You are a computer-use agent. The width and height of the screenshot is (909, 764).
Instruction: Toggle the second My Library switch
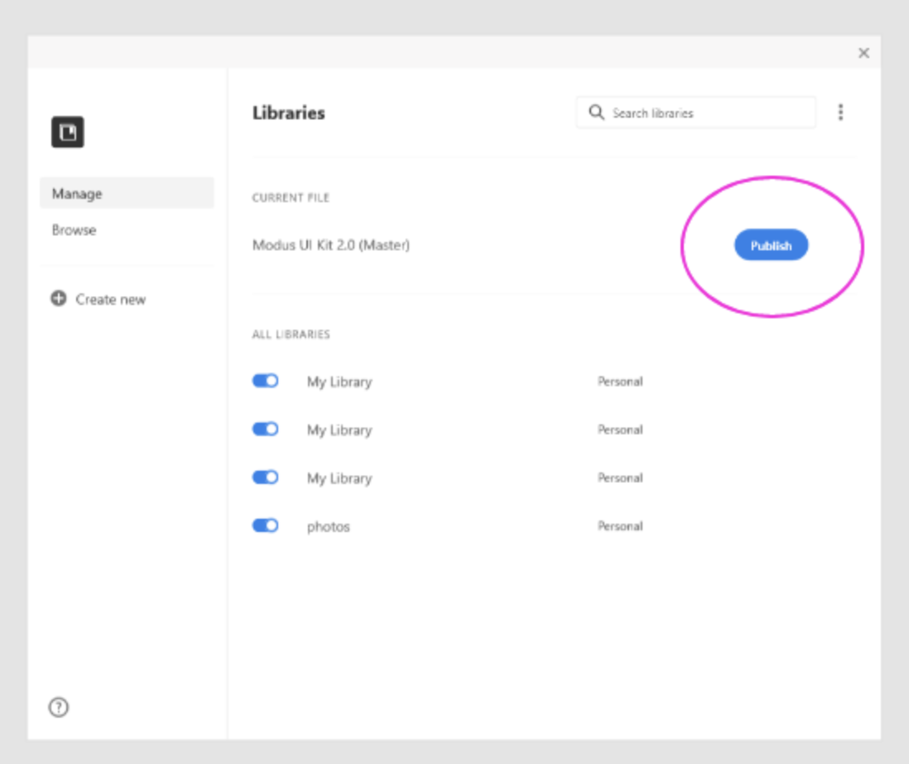point(263,429)
